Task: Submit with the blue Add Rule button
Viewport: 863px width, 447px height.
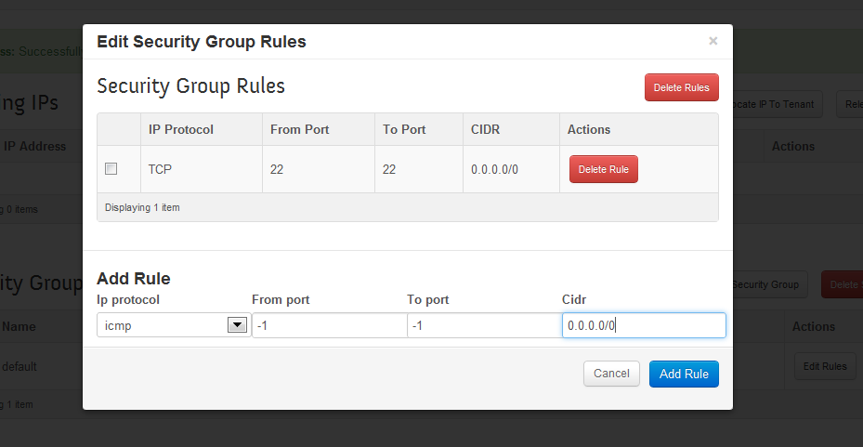Action: pos(684,374)
